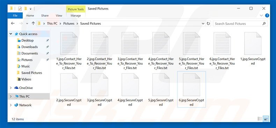Image resolution: width=276 pixels, height=128 pixels.
Task: Open the Manage tab under Picture Tools
Action: click(76, 16)
